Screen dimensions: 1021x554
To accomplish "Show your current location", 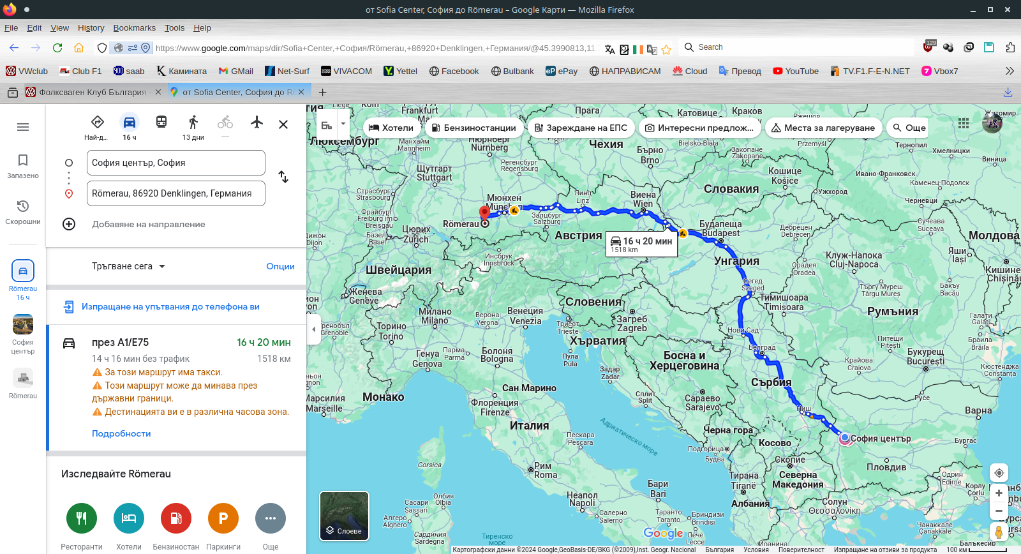I will 999,473.
